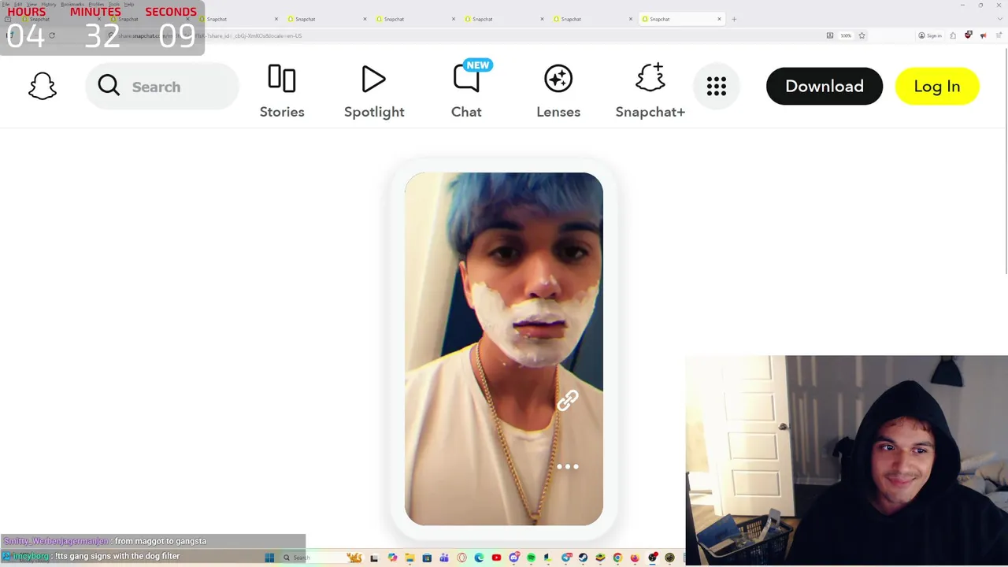Open YouTube from the taskbar
The height and width of the screenshot is (567, 1008).
(x=496, y=558)
